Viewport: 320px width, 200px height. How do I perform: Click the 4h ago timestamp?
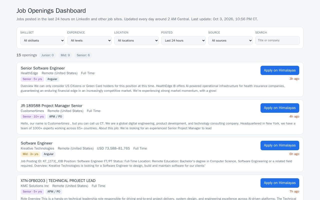click(294, 116)
